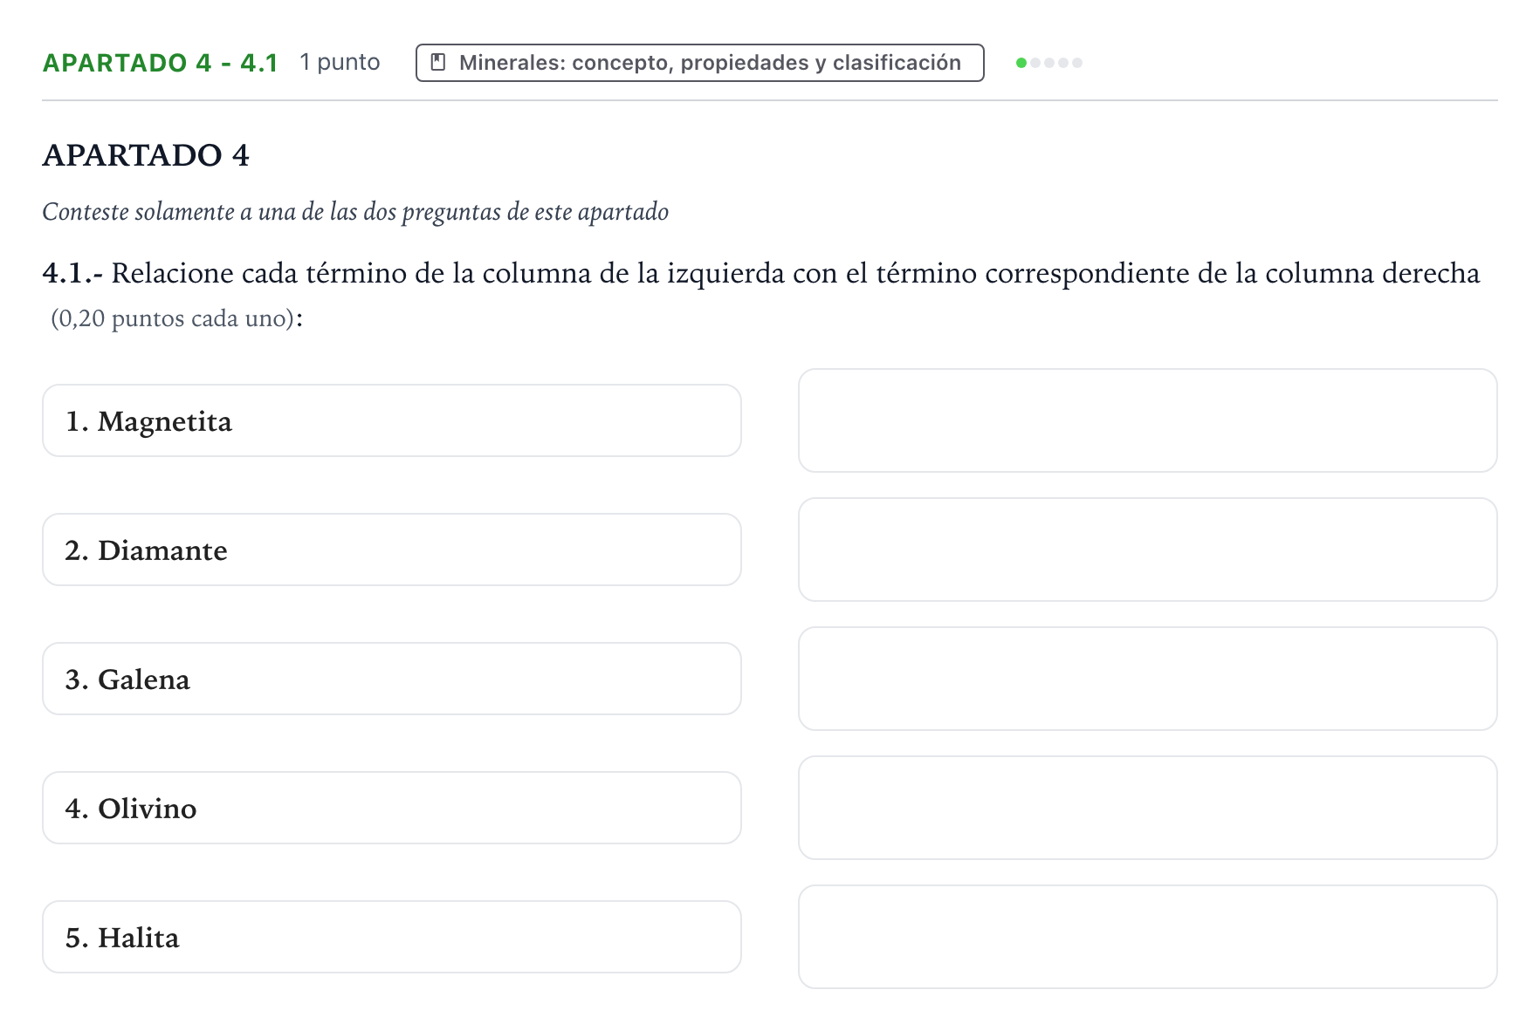Viewport: 1540px width, 1031px height.
Task: Click the last grey difficulty dot
Action: pyautogui.click(x=1077, y=63)
